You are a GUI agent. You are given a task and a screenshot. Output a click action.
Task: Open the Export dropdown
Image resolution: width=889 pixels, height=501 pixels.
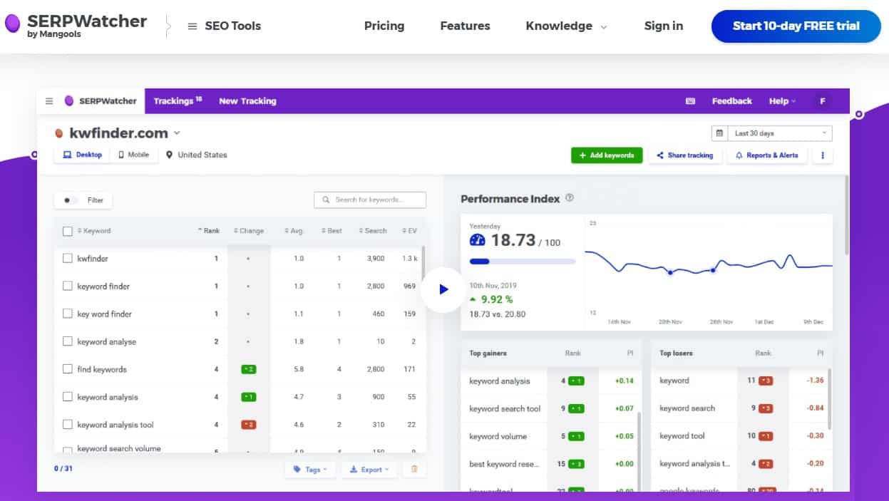pyautogui.click(x=369, y=470)
